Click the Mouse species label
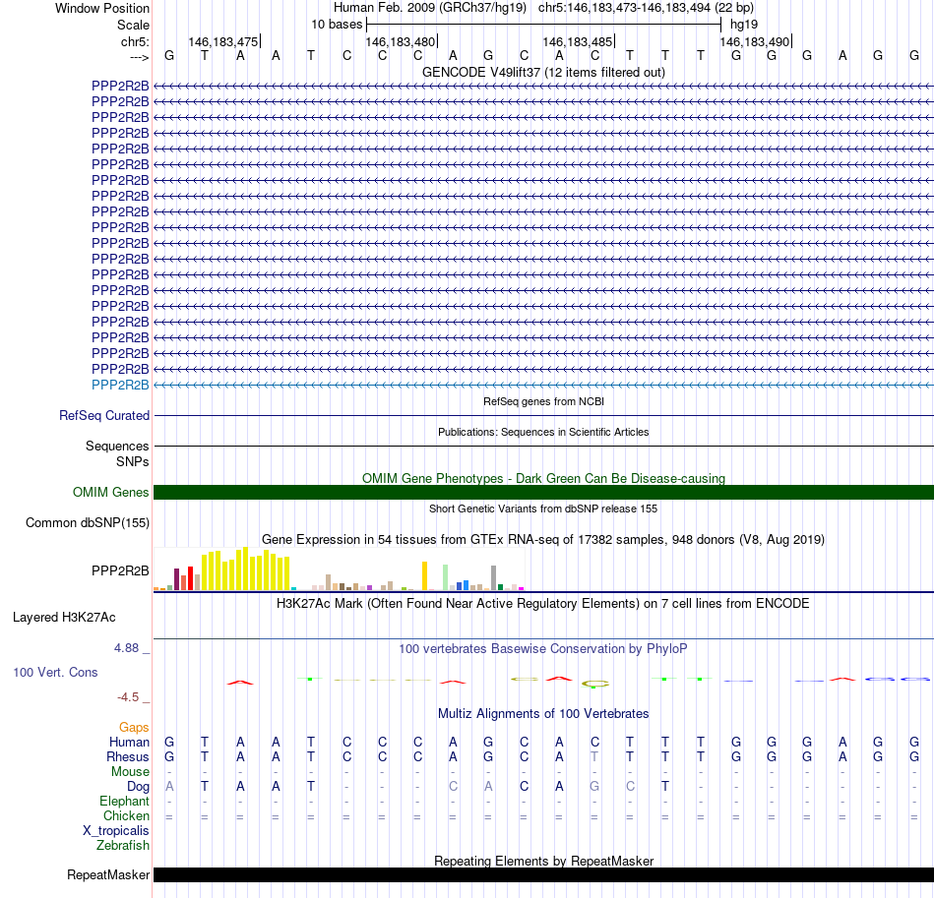Viewport: 935px width, 898px height. (130, 772)
